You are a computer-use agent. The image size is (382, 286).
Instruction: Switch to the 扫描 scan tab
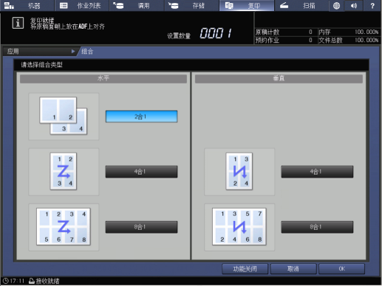pos(301,5)
